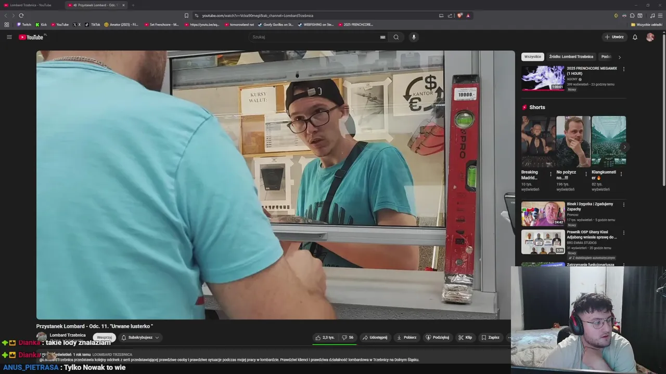This screenshot has width=666, height=374.
Task: Open the Wszystkie zakładki bookmarks folder
Action: [647, 24]
